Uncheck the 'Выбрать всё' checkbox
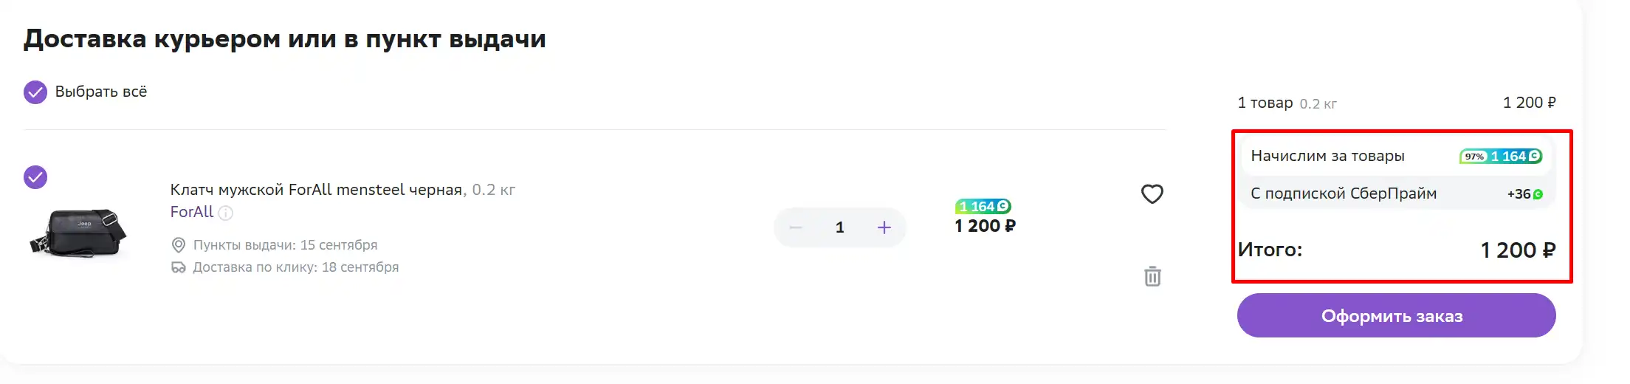Screen dimensions: 1630x384 pyautogui.click(x=35, y=92)
